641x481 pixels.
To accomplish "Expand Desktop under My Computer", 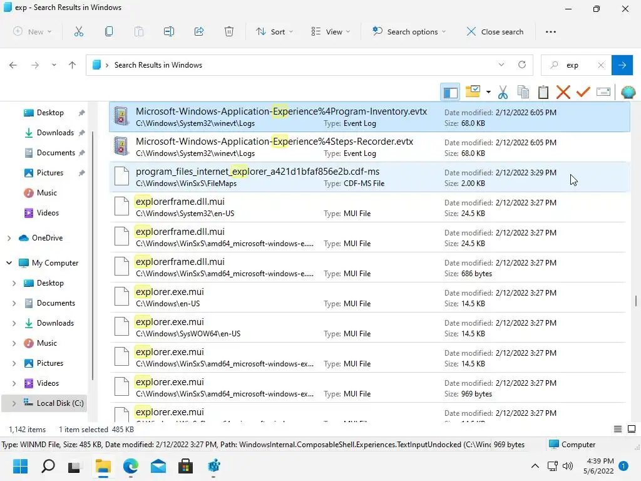I will pyautogui.click(x=14, y=283).
